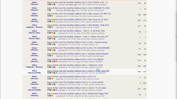This screenshot has height=99, width=177.
Task: Open Part 1 720px264-L3GIT torrent link
Action: [x=75, y=65]
